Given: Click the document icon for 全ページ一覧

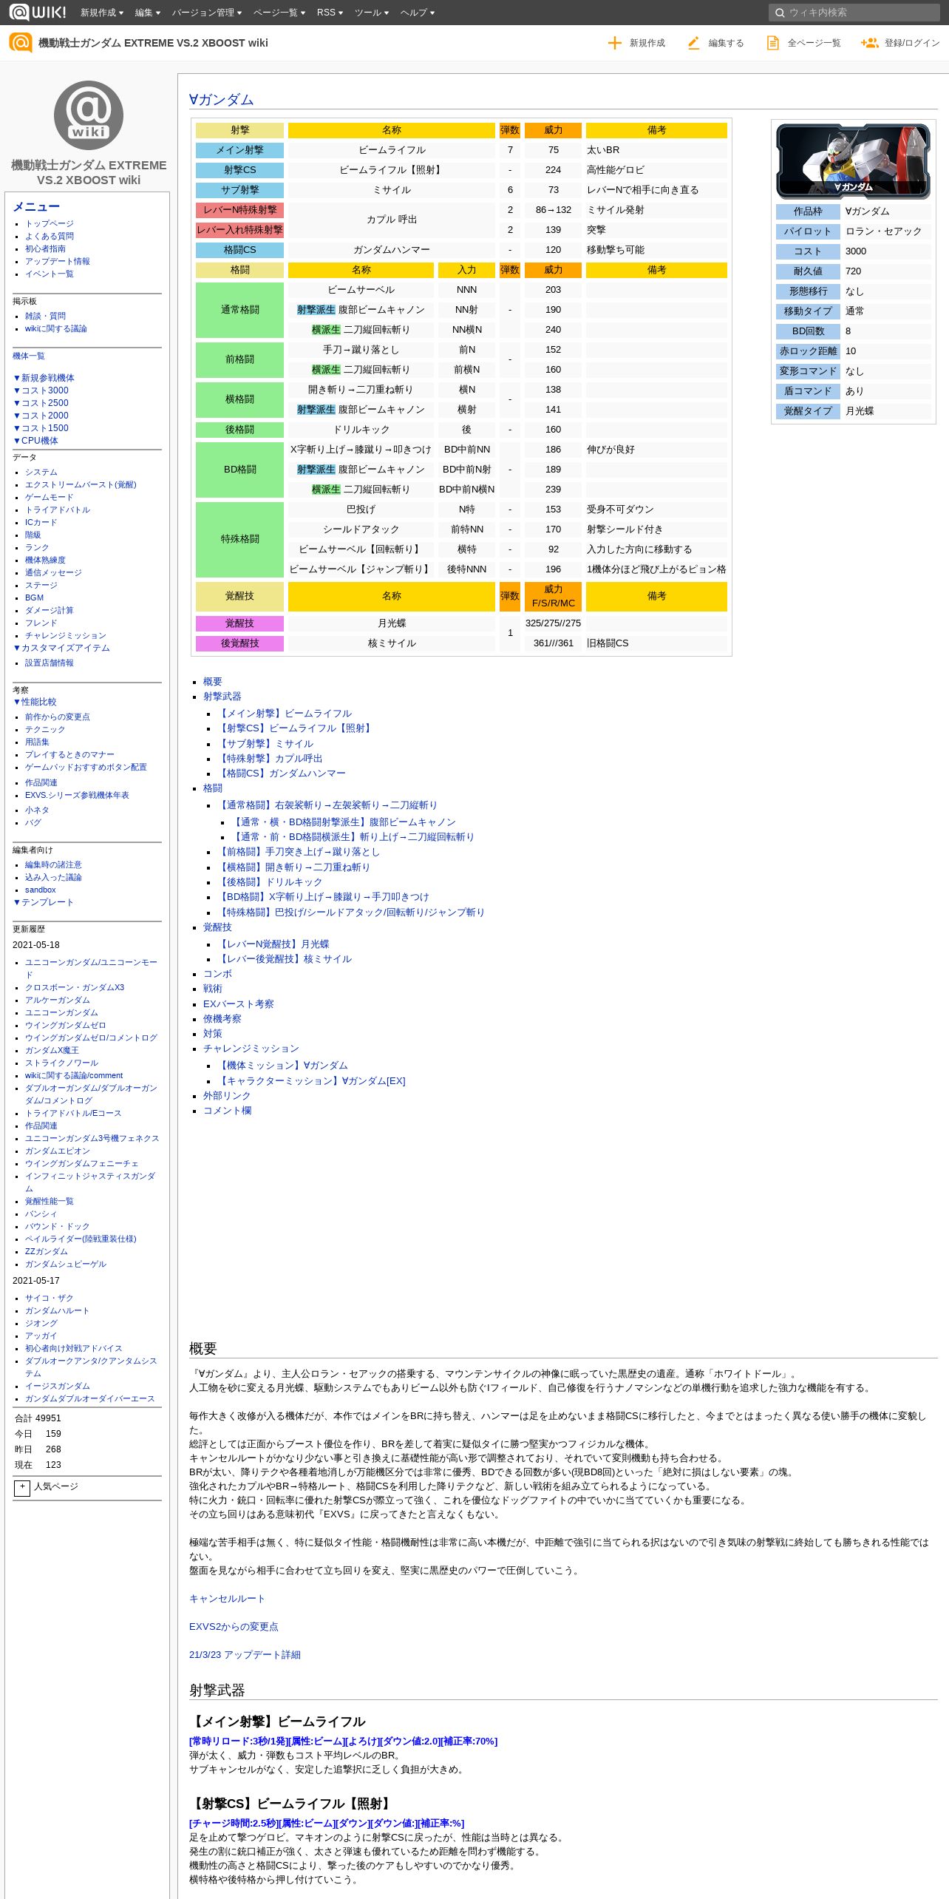Looking at the screenshot, I should point(772,43).
